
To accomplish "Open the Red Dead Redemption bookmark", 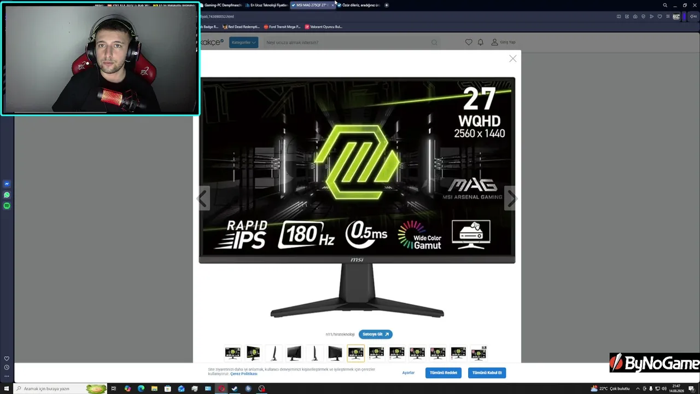I will (241, 27).
